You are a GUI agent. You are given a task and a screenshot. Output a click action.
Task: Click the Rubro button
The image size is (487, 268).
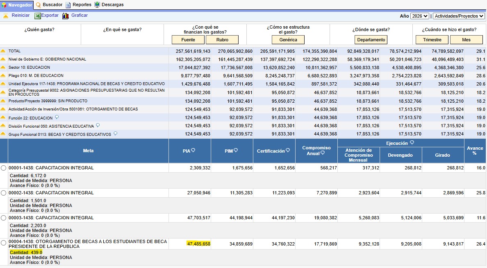222,40
